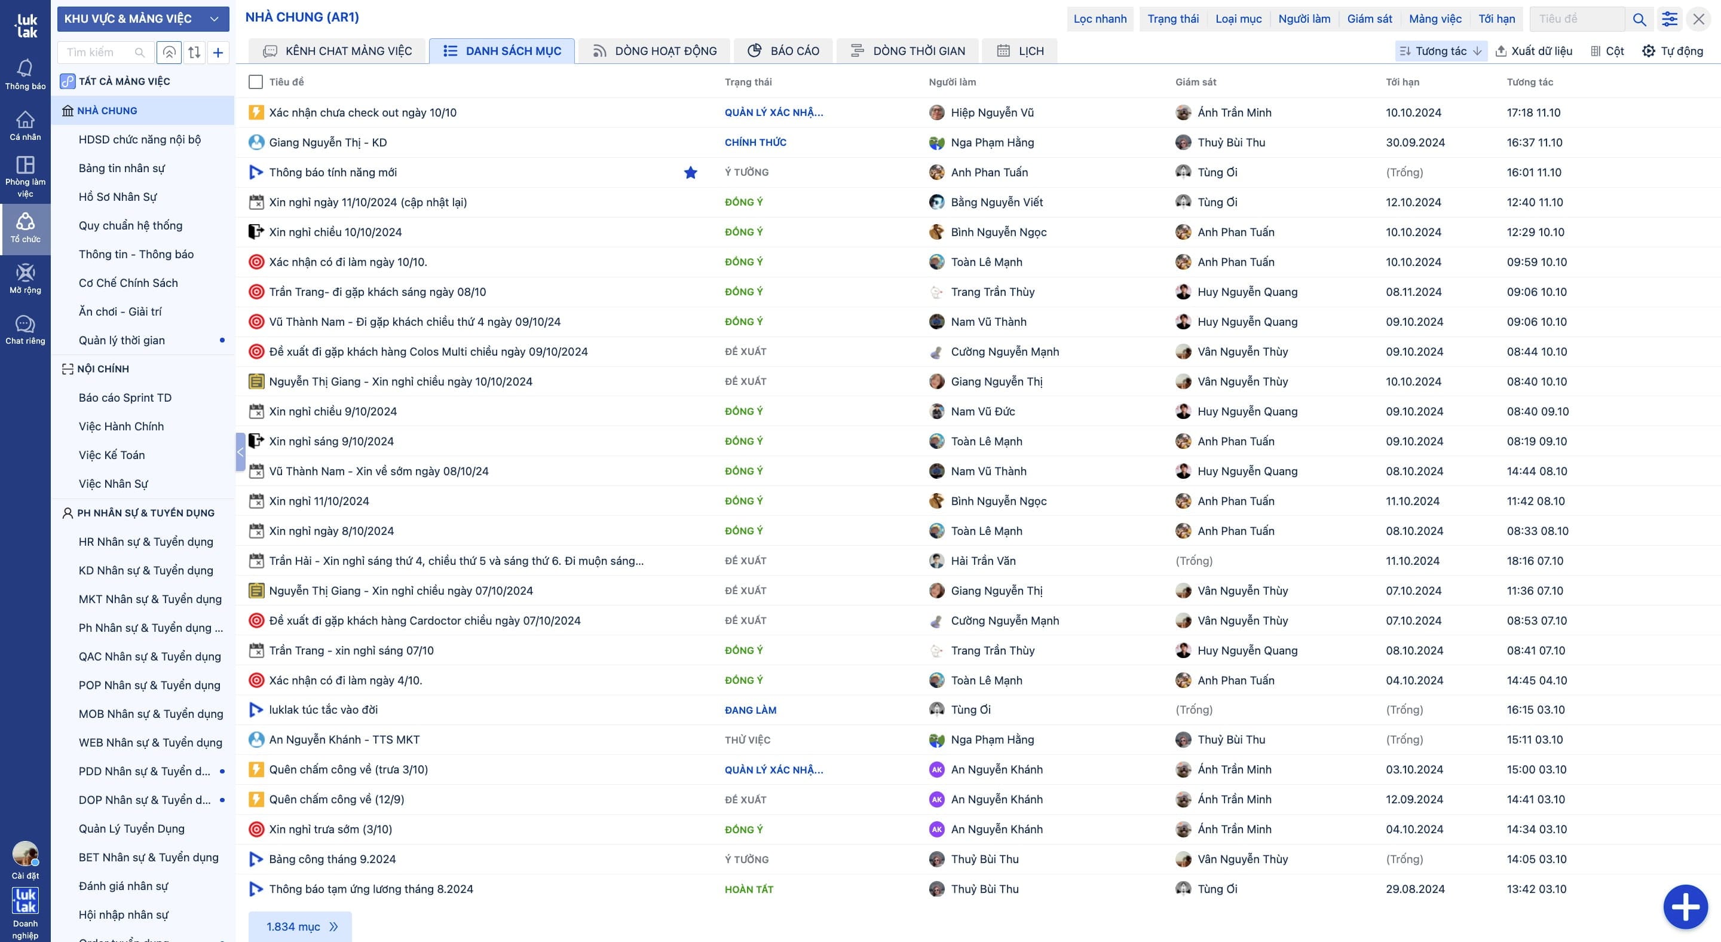Select Việc Kế Toán in the sidebar

(x=112, y=455)
